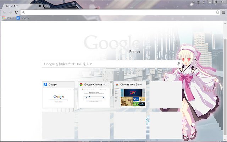Click the Chrome favicon on second tile

[81, 84]
